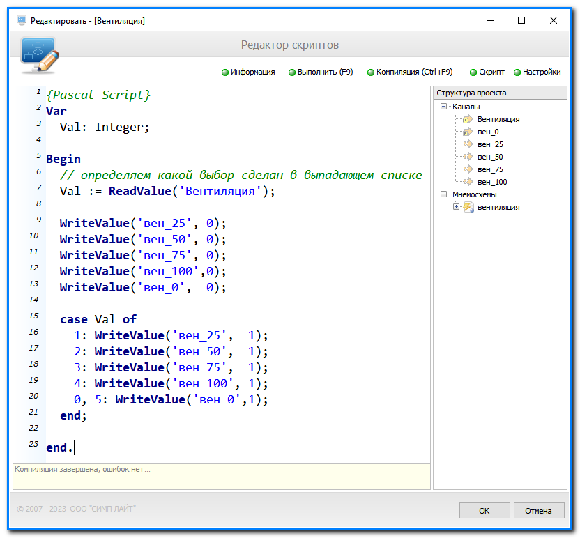Image resolution: width=580 pixels, height=538 pixels.
Task: Click the green dot next to Компиляция (Ctrl+F9)
Action: click(x=371, y=72)
